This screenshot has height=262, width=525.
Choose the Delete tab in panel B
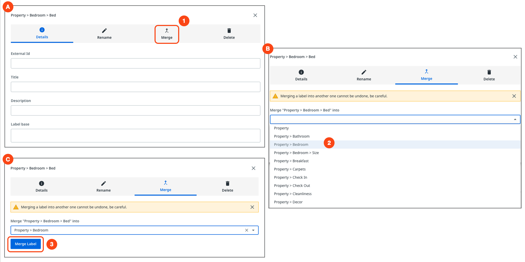[x=489, y=75]
